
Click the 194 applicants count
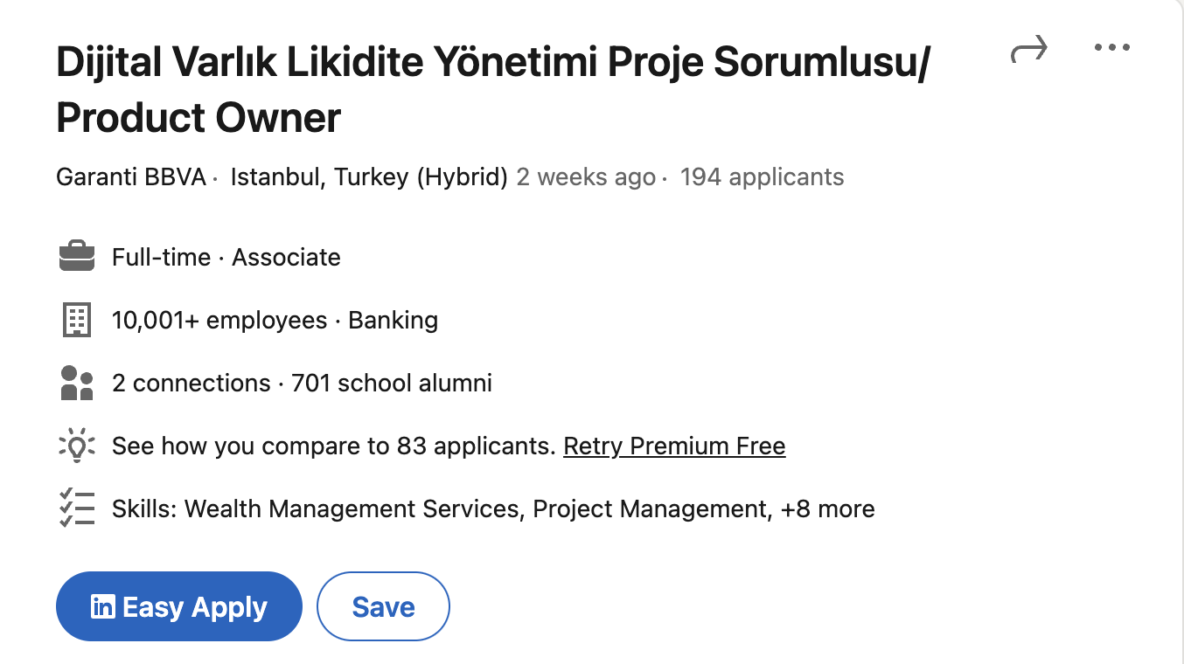762,177
